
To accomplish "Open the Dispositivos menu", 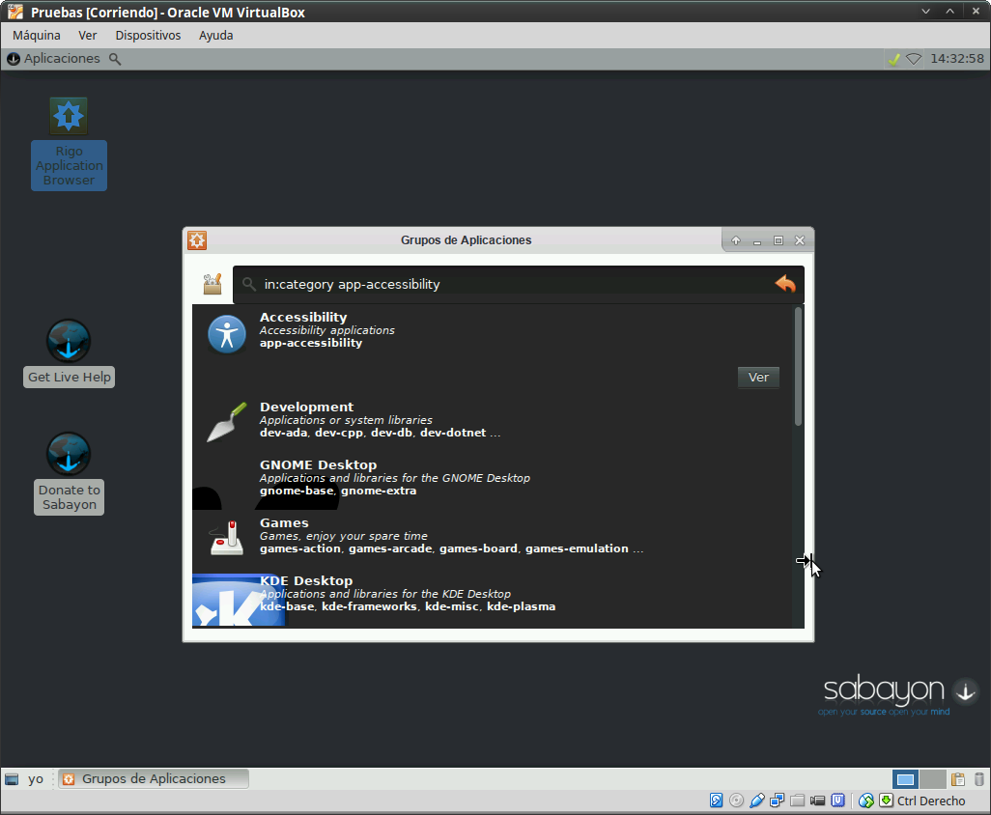I will (148, 35).
